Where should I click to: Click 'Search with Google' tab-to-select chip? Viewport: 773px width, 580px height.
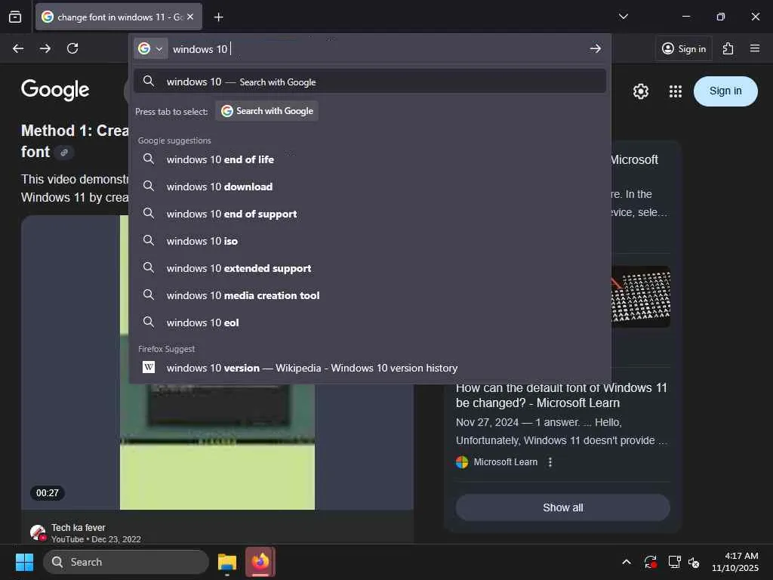pos(266,111)
